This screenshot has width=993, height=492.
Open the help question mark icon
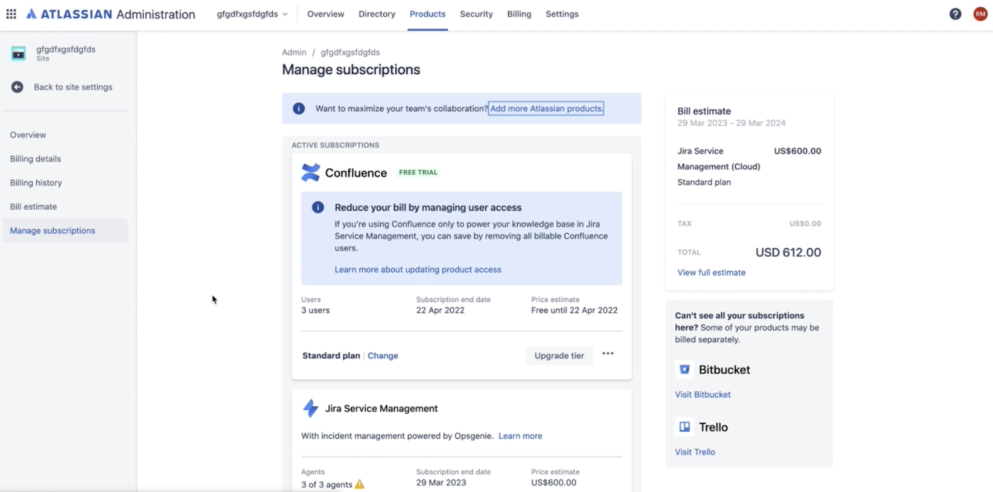[955, 14]
